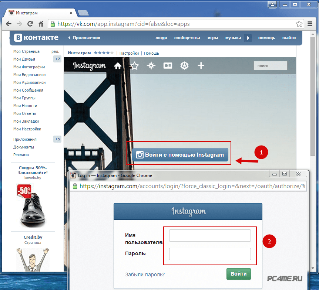This screenshot has width=319, height=290.
Task: Open the star favorites icon
Action: [134, 66]
